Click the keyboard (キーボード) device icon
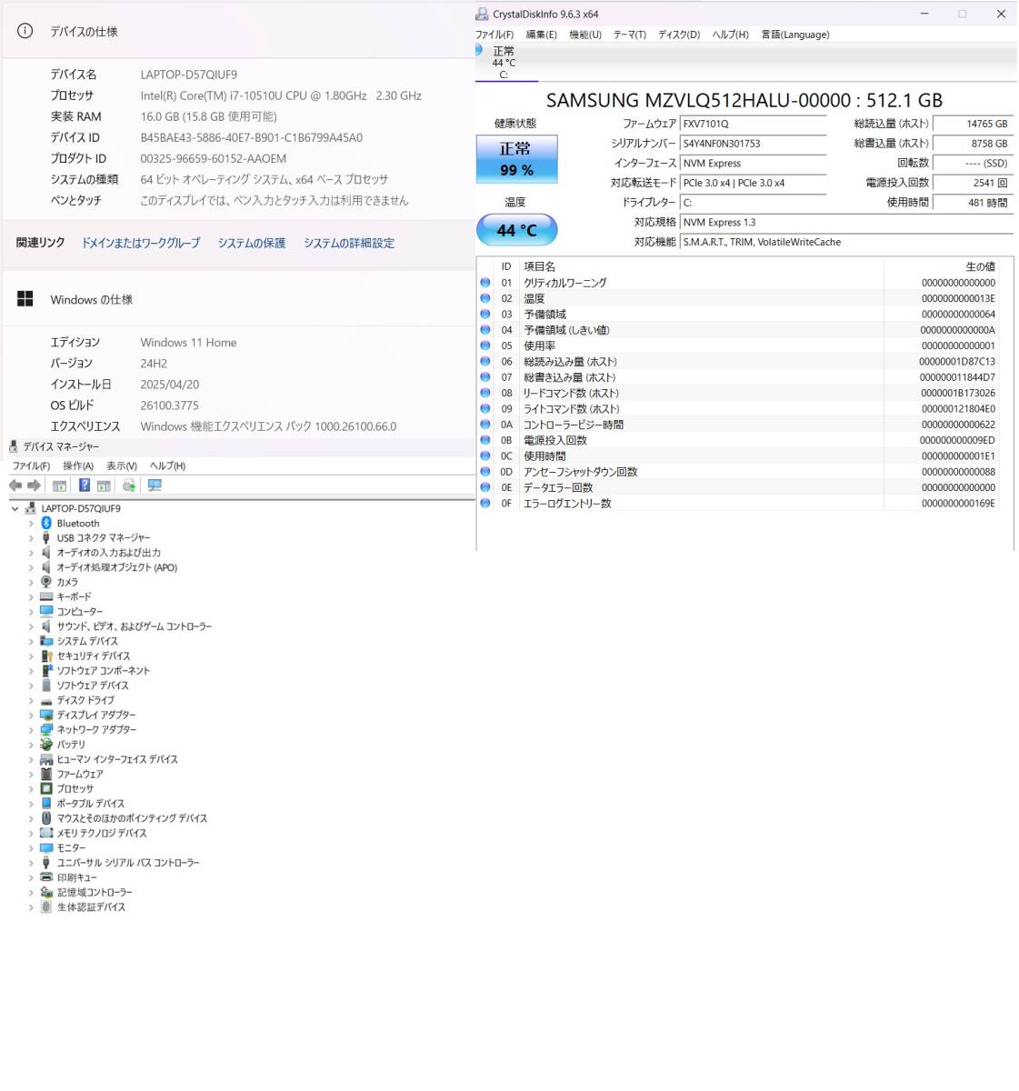 (x=46, y=596)
